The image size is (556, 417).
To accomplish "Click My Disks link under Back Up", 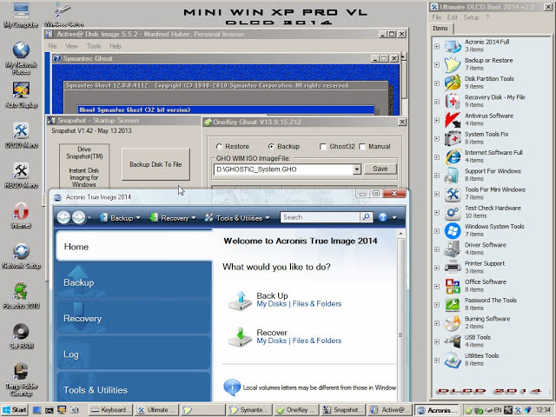I will pyautogui.click(x=271, y=304).
